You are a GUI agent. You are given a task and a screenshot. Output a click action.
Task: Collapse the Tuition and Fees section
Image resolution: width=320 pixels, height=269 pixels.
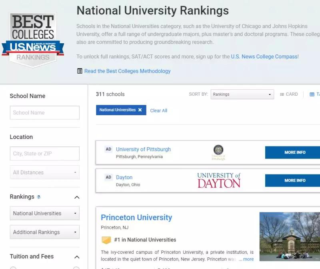pyautogui.click(x=77, y=257)
